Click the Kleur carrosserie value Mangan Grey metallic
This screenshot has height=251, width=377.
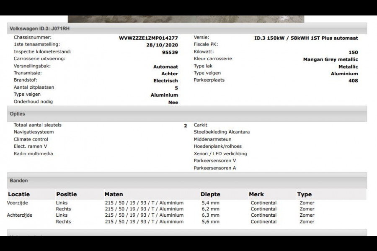click(330, 59)
